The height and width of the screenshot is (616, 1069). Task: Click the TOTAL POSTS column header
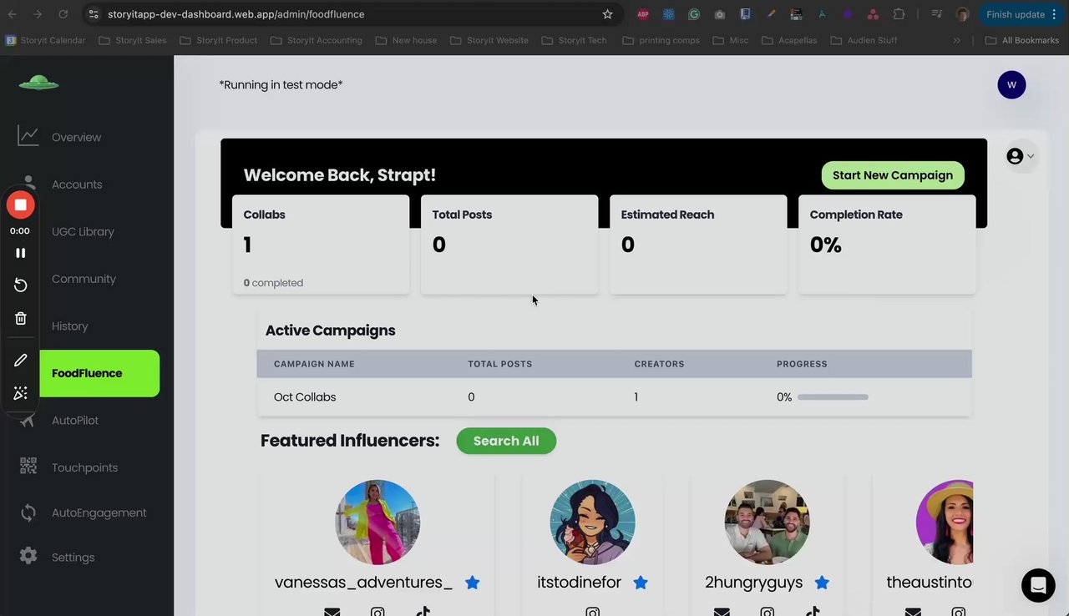tap(499, 364)
